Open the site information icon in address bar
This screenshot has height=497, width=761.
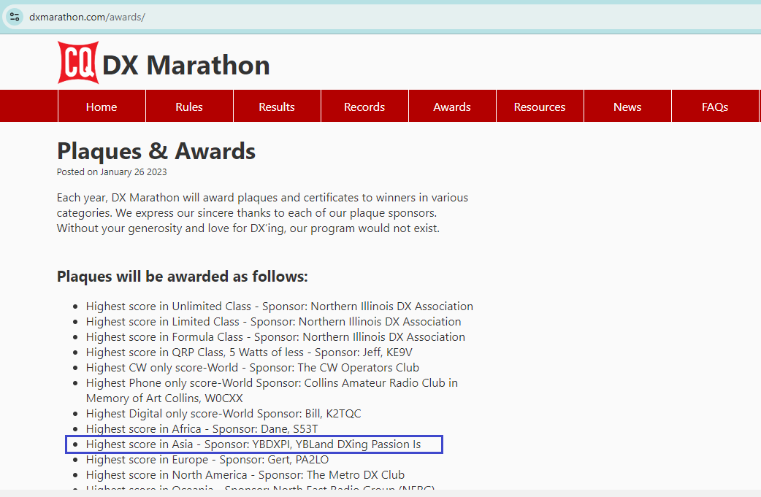[15, 17]
